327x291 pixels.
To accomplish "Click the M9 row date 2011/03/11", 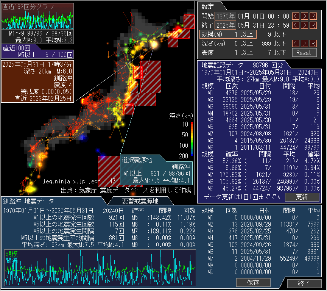I will tap(256, 147).
